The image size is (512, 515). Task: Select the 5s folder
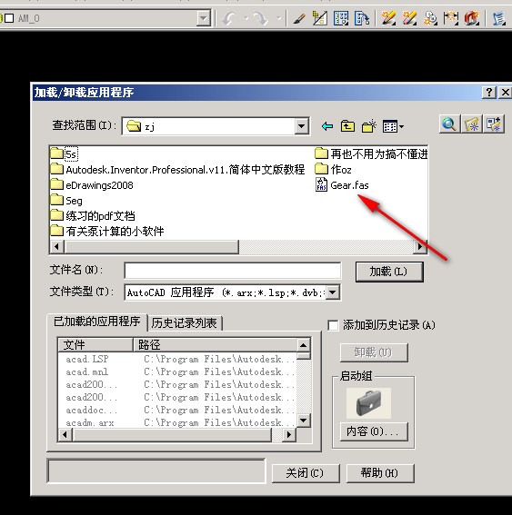point(65,154)
